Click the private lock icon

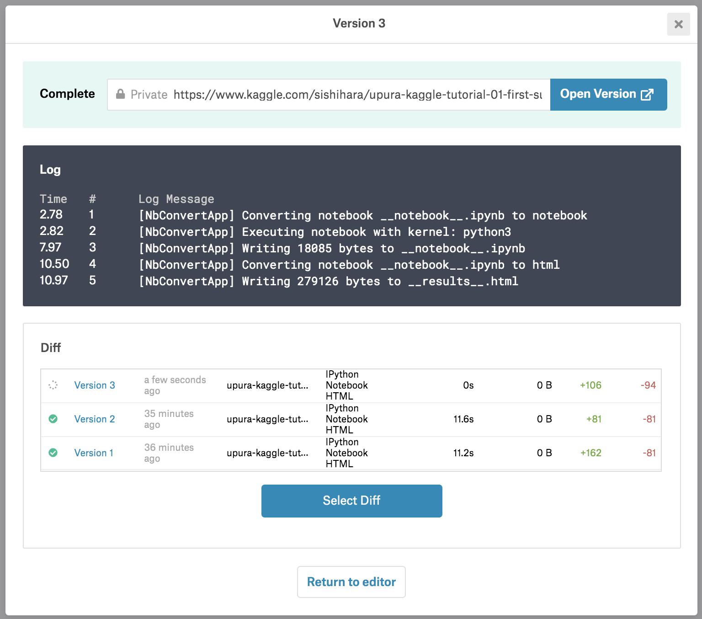[120, 94]
